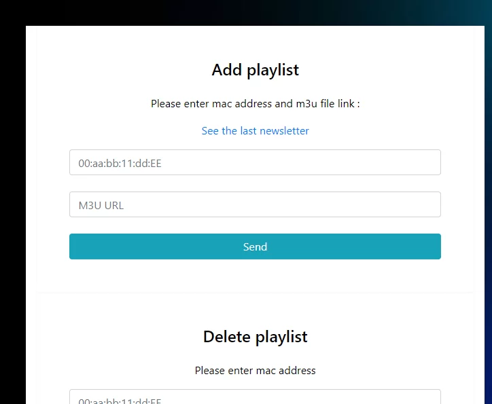This screenshot has width=492, height=404.
Task: Click the empty right end of M3U URL field
Action: [408, 204]
